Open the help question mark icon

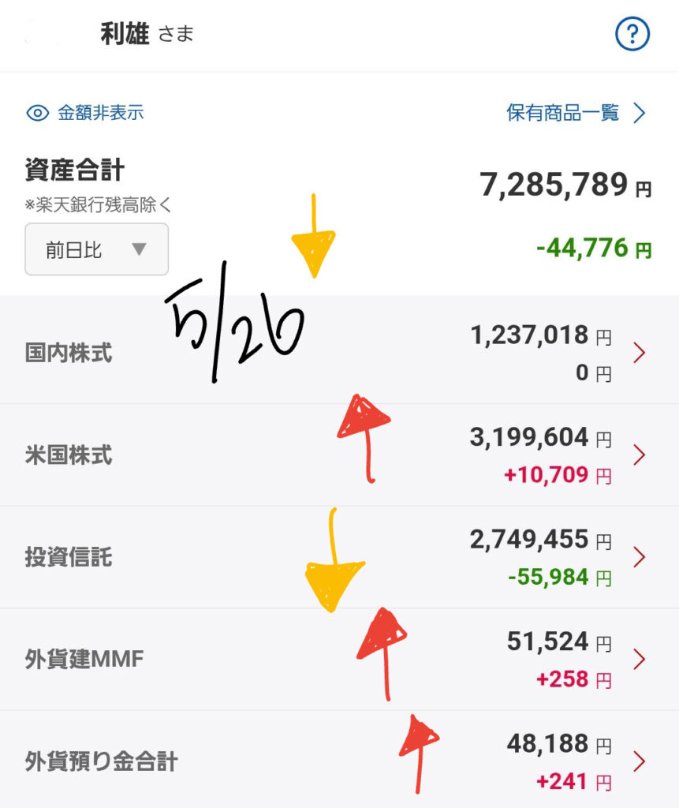tap(632, 34)
